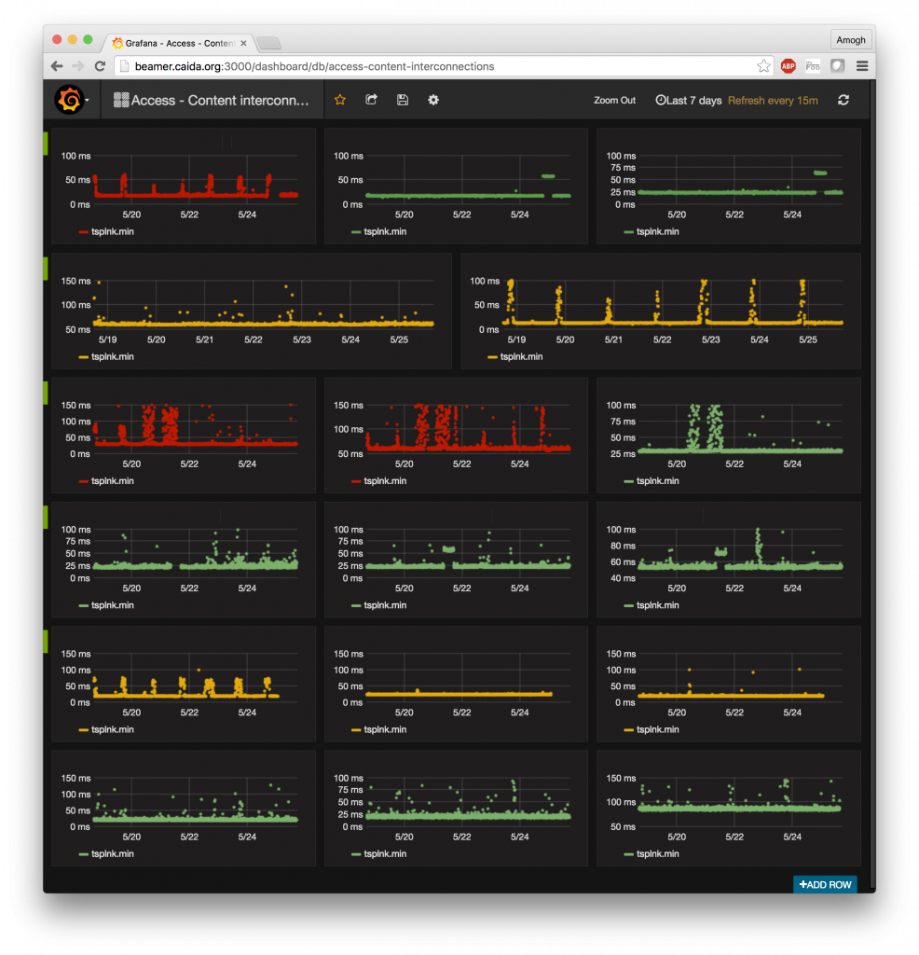
Task: Close the Grafana browser tab
Action: (x=243, y=43)
